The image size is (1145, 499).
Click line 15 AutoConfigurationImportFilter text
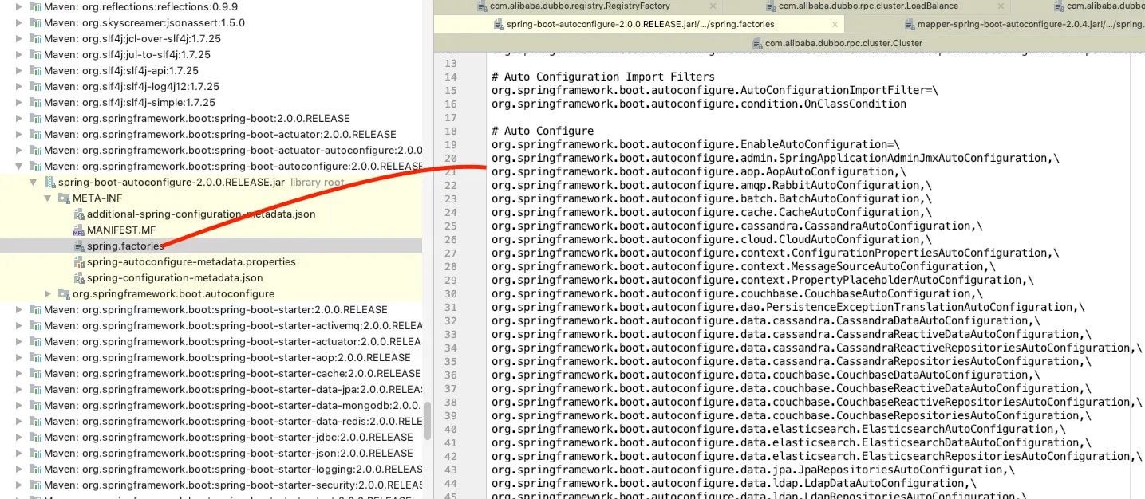(715, 90)
